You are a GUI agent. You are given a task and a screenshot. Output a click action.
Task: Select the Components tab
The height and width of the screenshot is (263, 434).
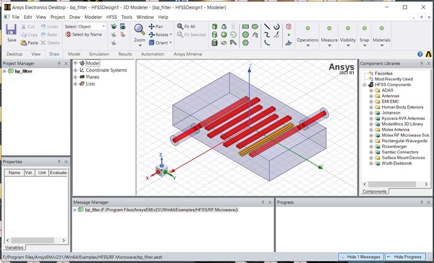374,191
